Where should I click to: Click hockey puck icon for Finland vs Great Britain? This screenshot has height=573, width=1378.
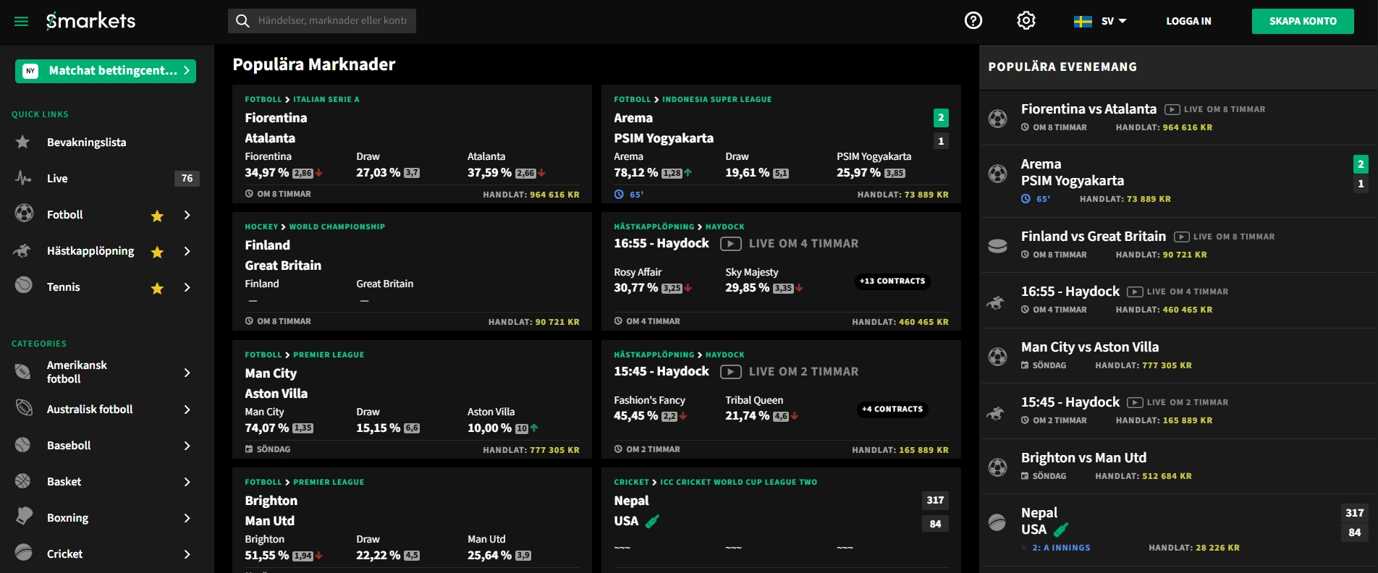[997, 246]
